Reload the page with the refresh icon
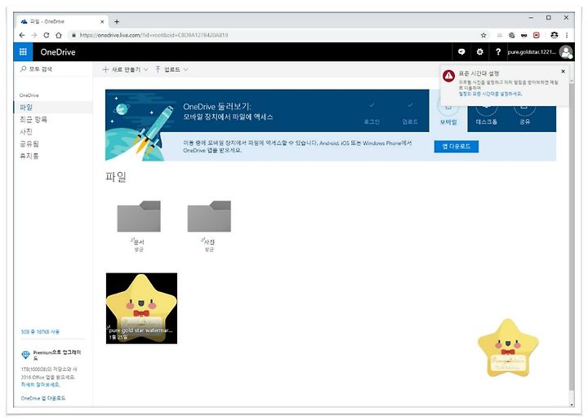The image size is (588, 420). tap(46, 35)
